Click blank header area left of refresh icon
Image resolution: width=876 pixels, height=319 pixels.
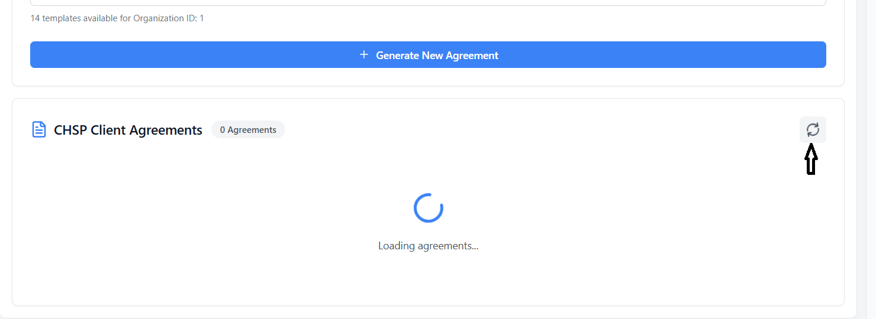click(x=592, y=129)
